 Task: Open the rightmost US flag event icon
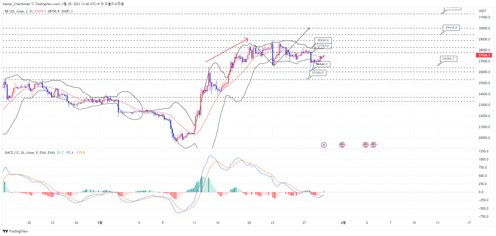coord(373,145)
